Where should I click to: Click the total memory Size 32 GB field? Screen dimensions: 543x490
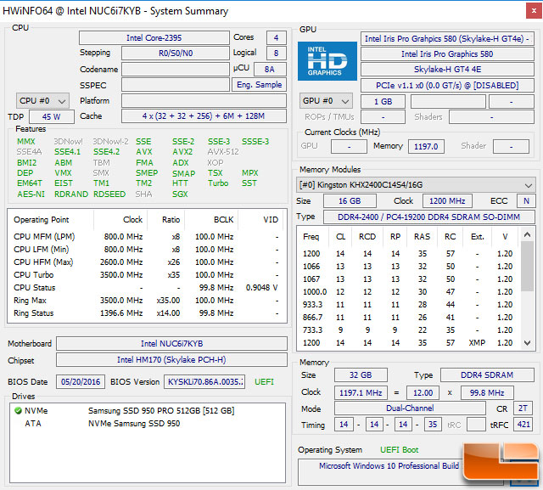tap(361, 375)
